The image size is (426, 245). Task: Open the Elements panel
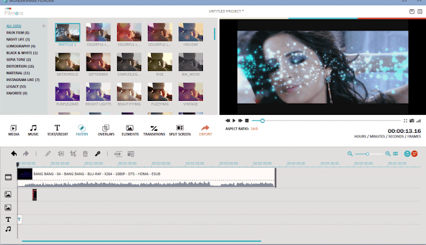[130, 130]
